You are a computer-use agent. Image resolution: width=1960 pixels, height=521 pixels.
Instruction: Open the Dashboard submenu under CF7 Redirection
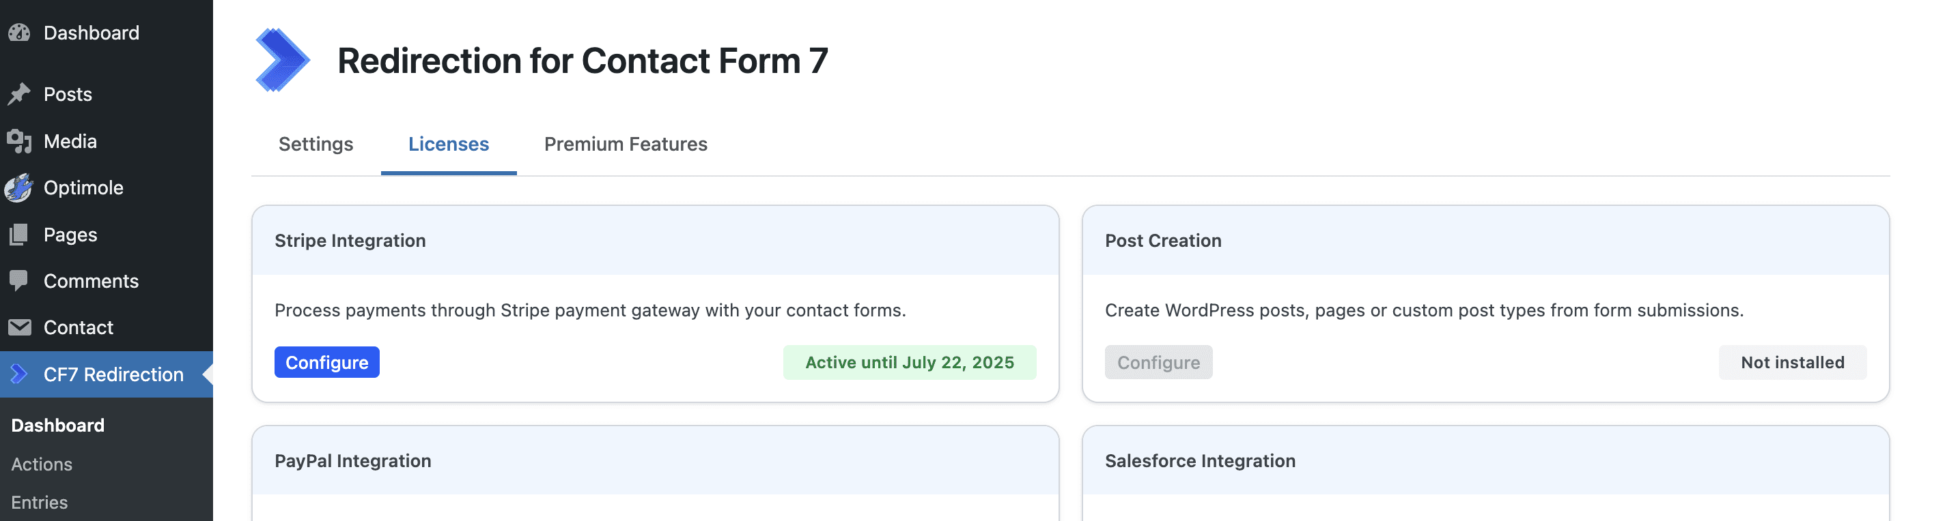coord(58,426)
